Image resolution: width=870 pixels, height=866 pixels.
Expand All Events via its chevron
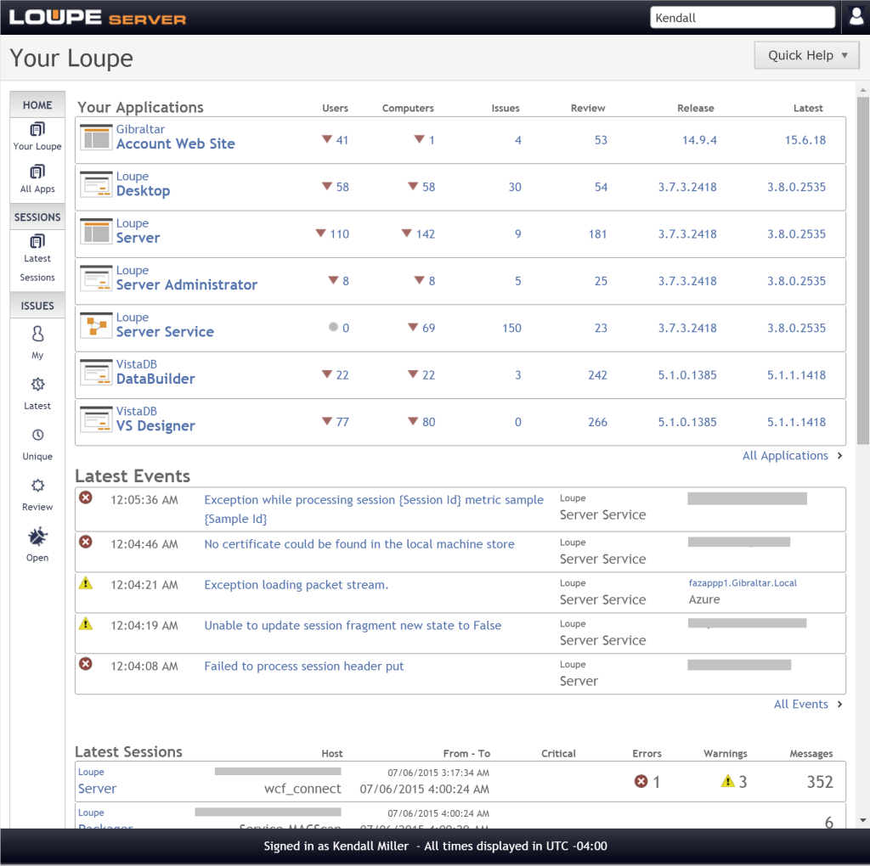839,704
